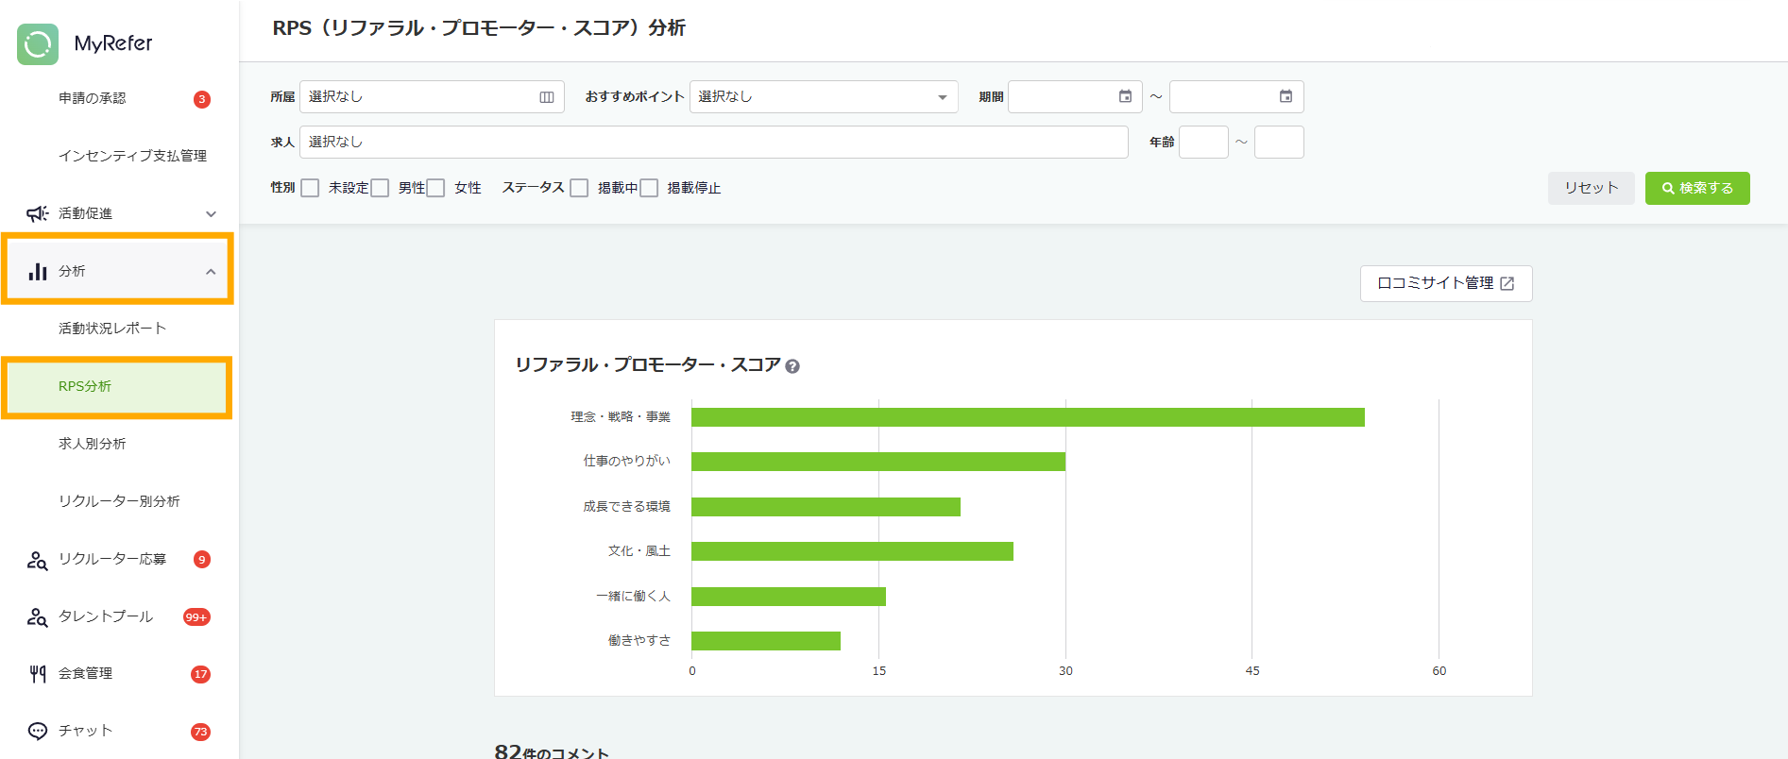
Task: Click the 所属 field column selector icon
Action: (x=547, y=97)
